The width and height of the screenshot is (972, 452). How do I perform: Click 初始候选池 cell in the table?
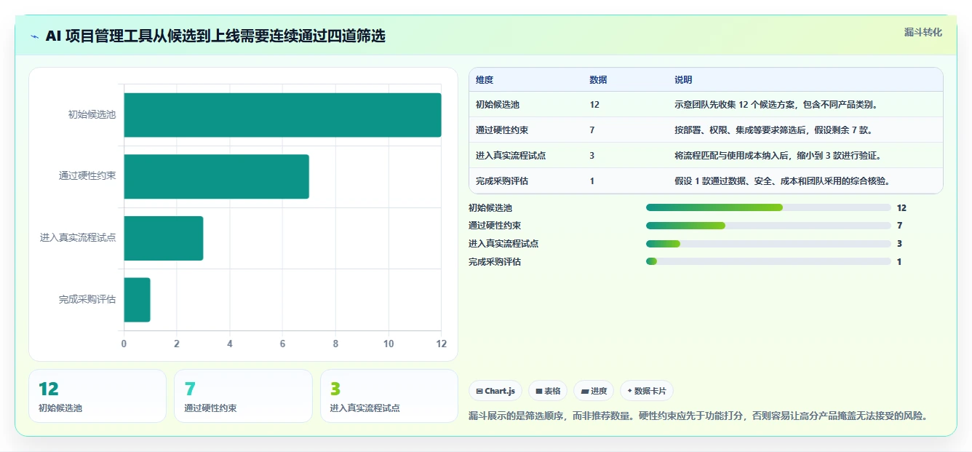click(x=498, y=105)
